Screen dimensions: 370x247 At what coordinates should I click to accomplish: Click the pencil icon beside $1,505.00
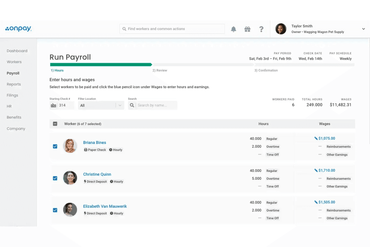coord(316,202)
